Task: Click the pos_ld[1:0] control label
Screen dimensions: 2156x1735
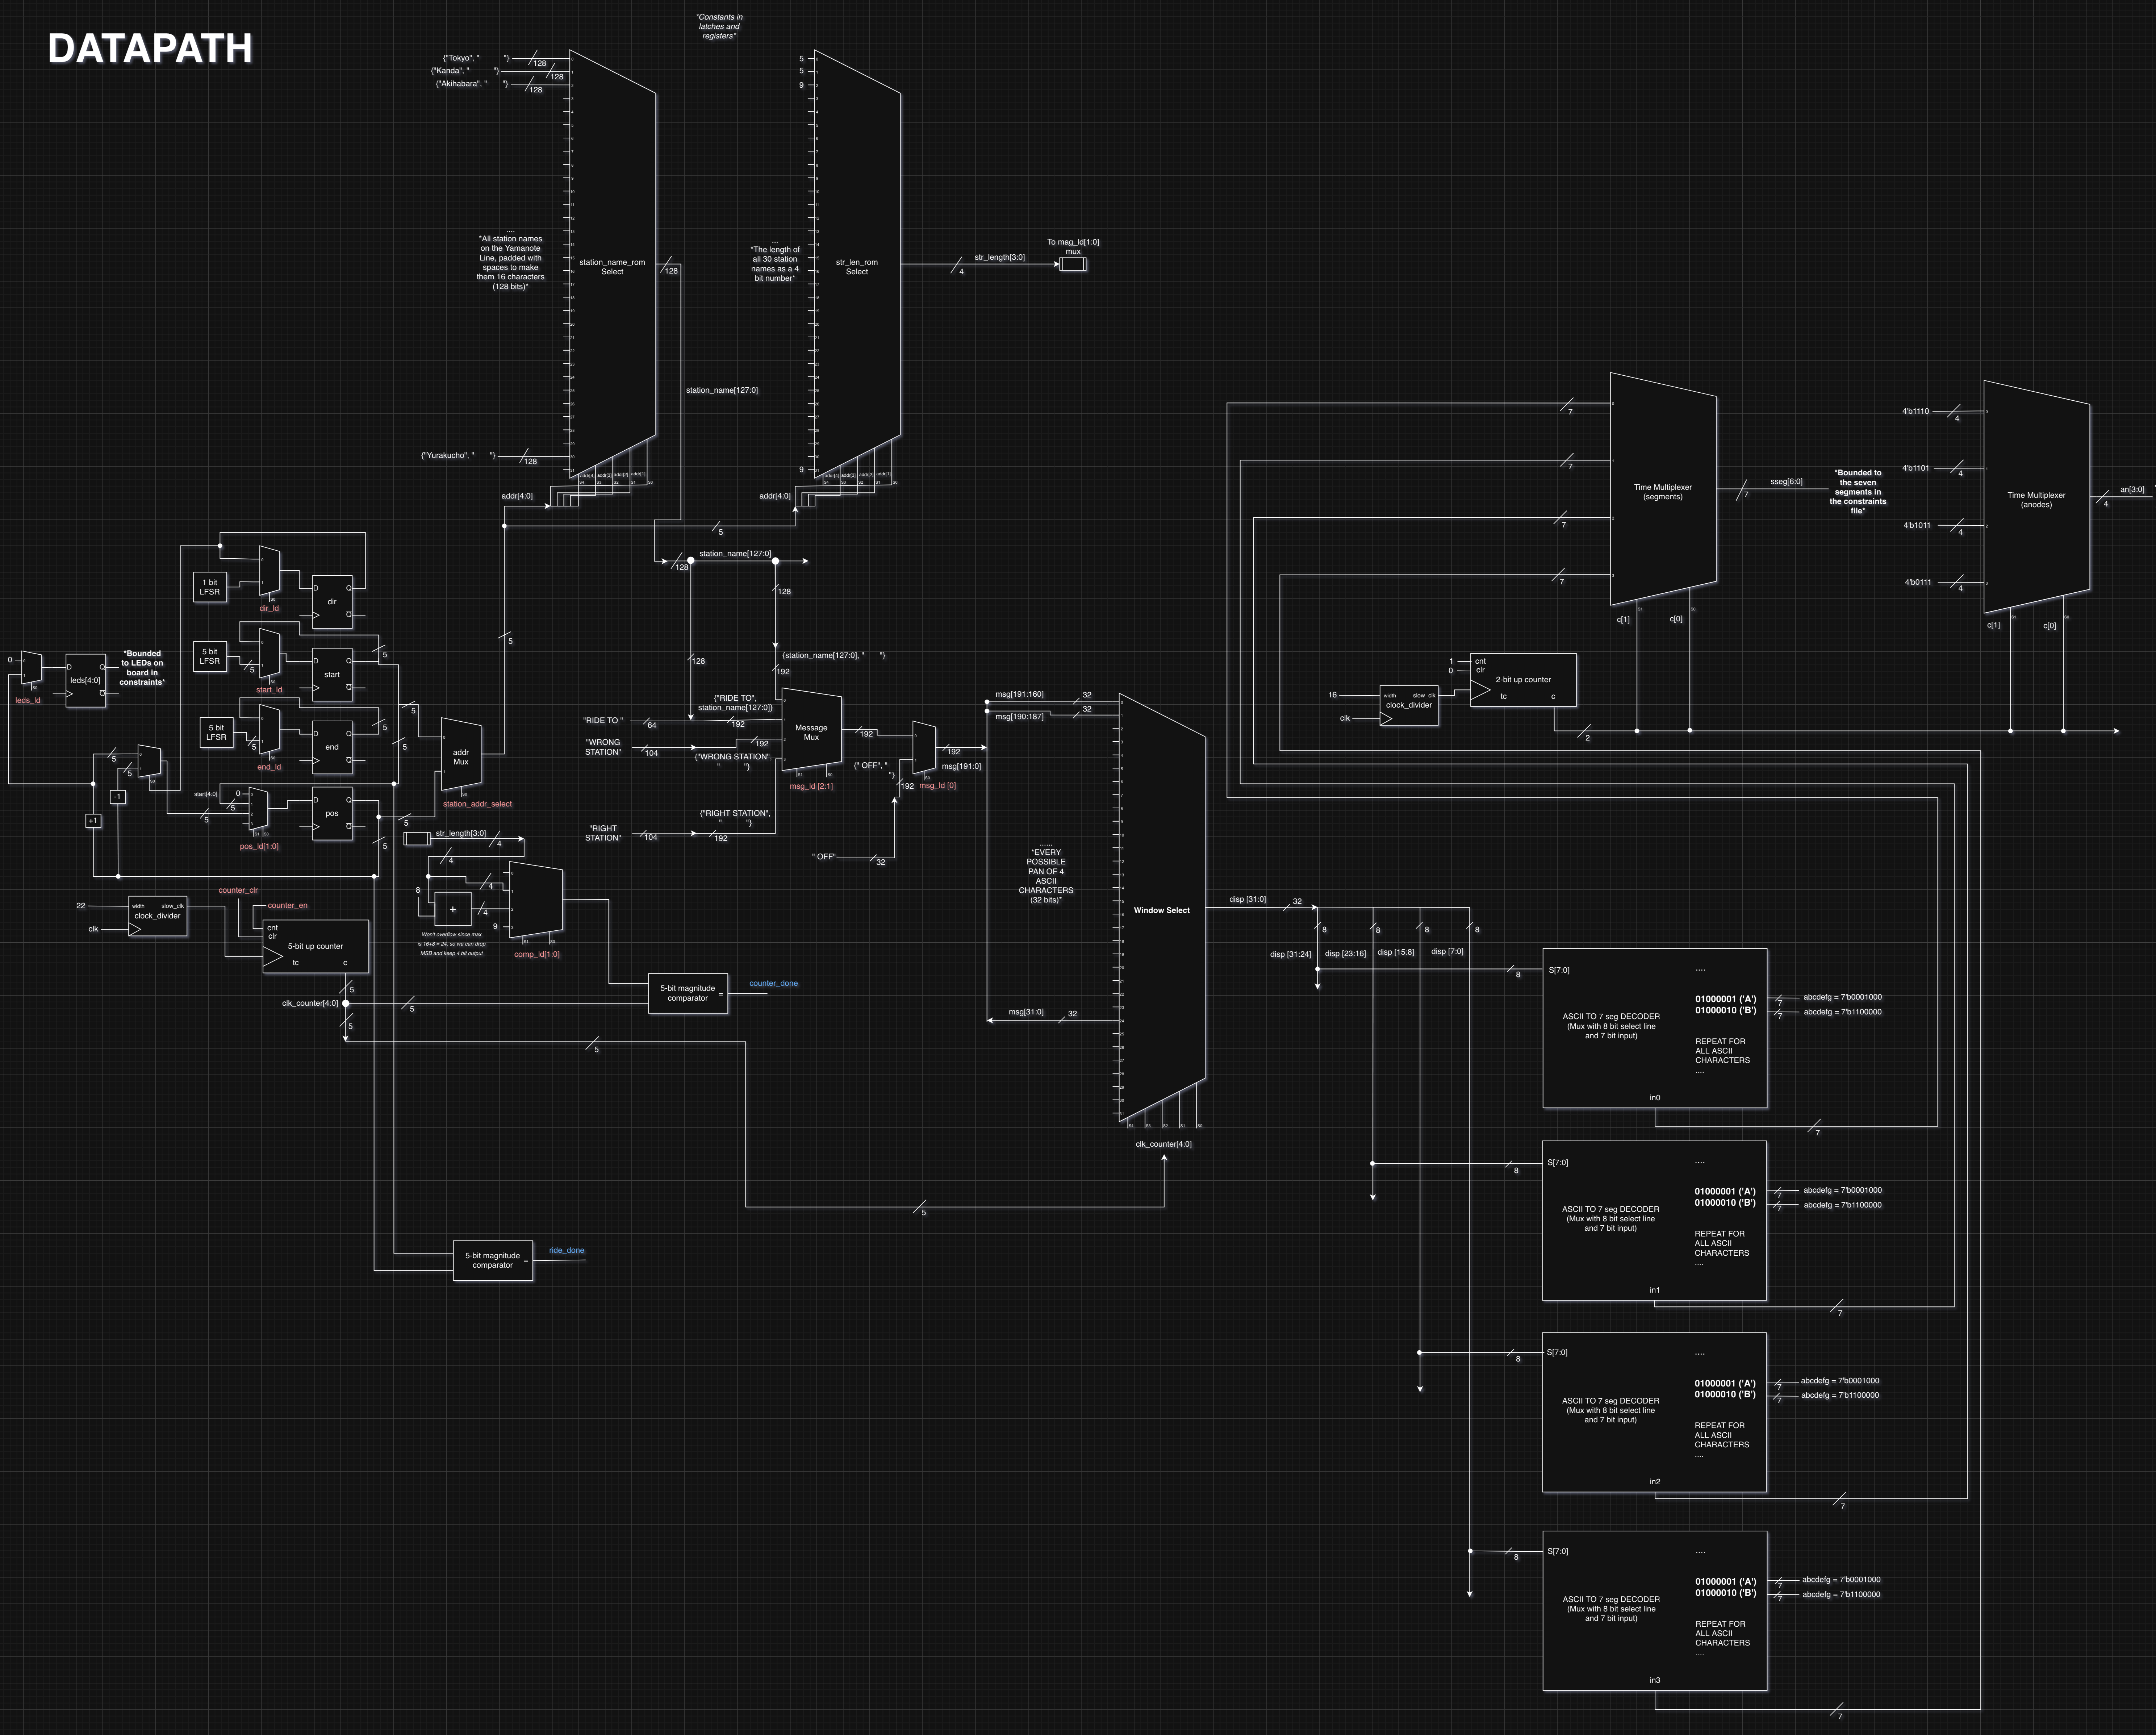Action: pyautogui.click(x=259, y=846)
